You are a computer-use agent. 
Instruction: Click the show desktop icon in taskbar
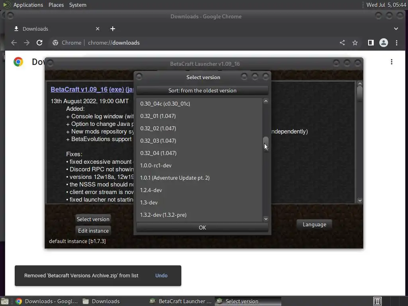(5, 301)
